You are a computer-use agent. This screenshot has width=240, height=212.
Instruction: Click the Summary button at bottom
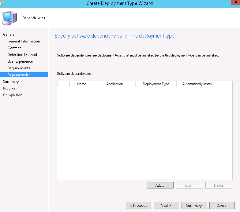(x=194, y=205)
